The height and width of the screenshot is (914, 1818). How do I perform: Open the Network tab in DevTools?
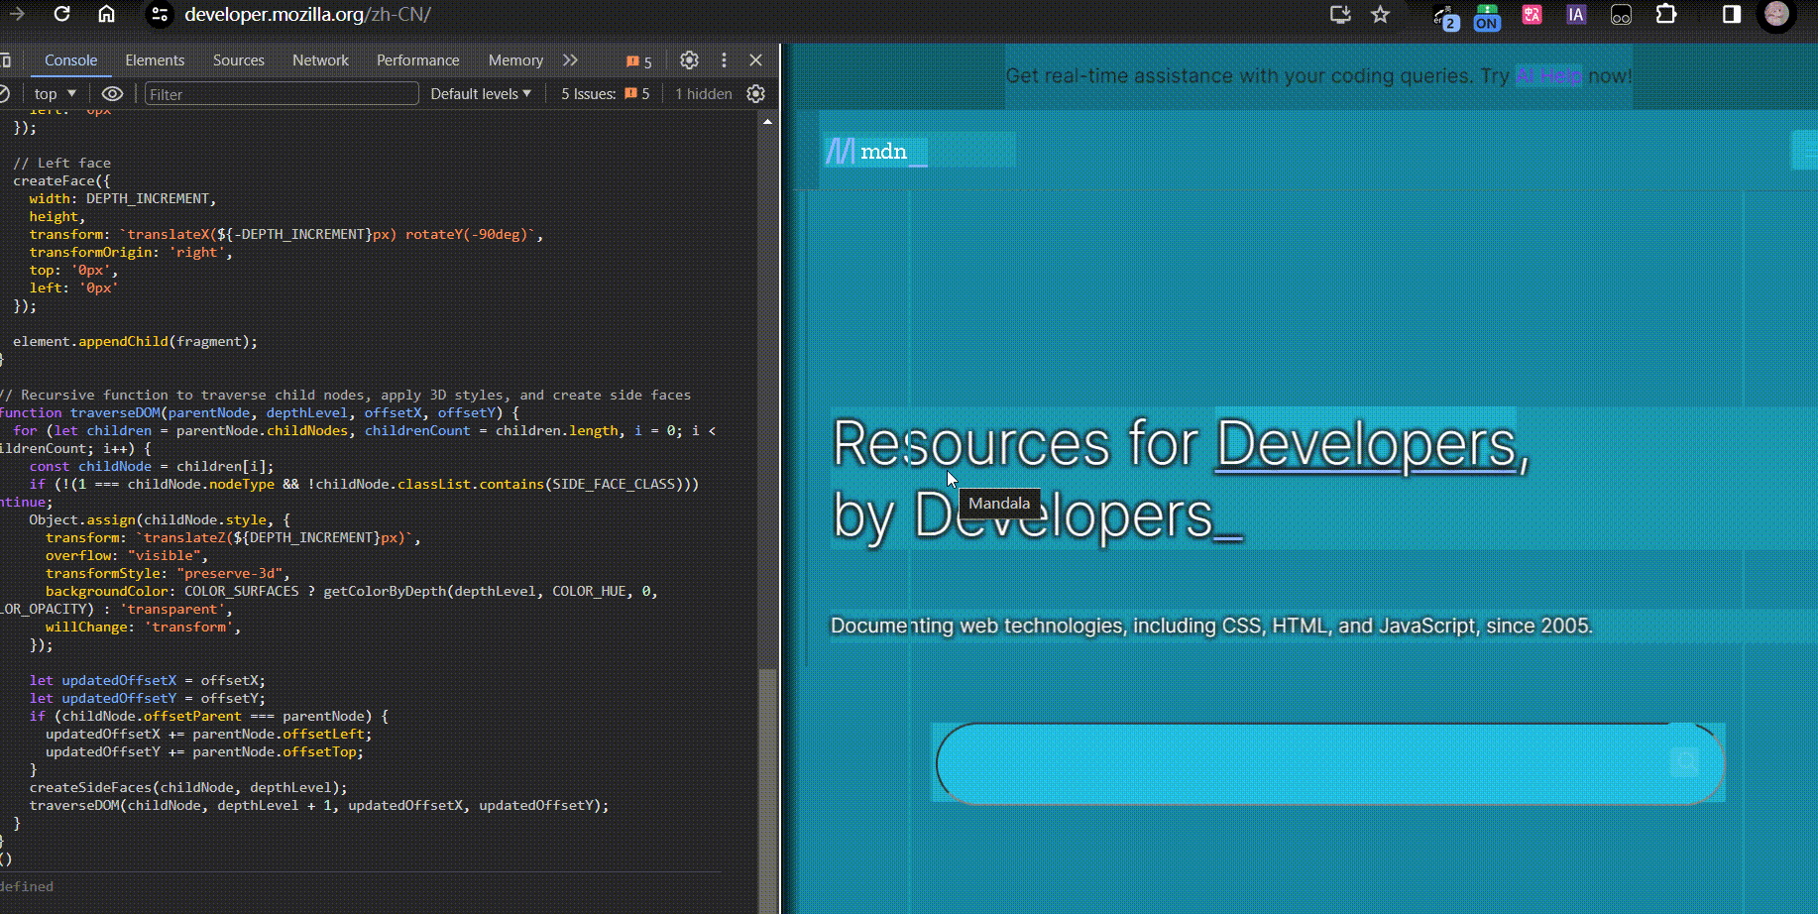(x=320, y=60)
